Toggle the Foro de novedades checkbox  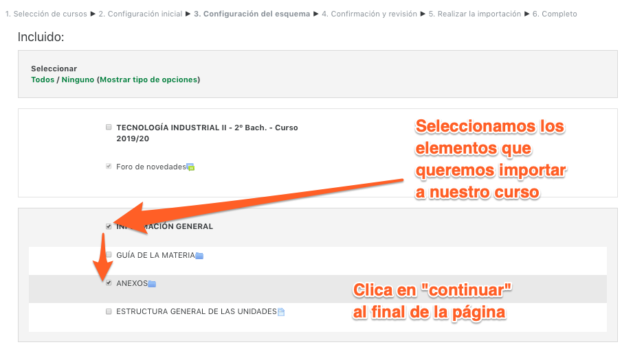click(x=109, y=167)
